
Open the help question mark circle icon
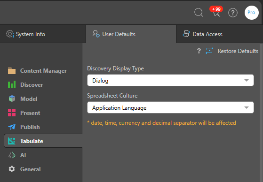233,13
